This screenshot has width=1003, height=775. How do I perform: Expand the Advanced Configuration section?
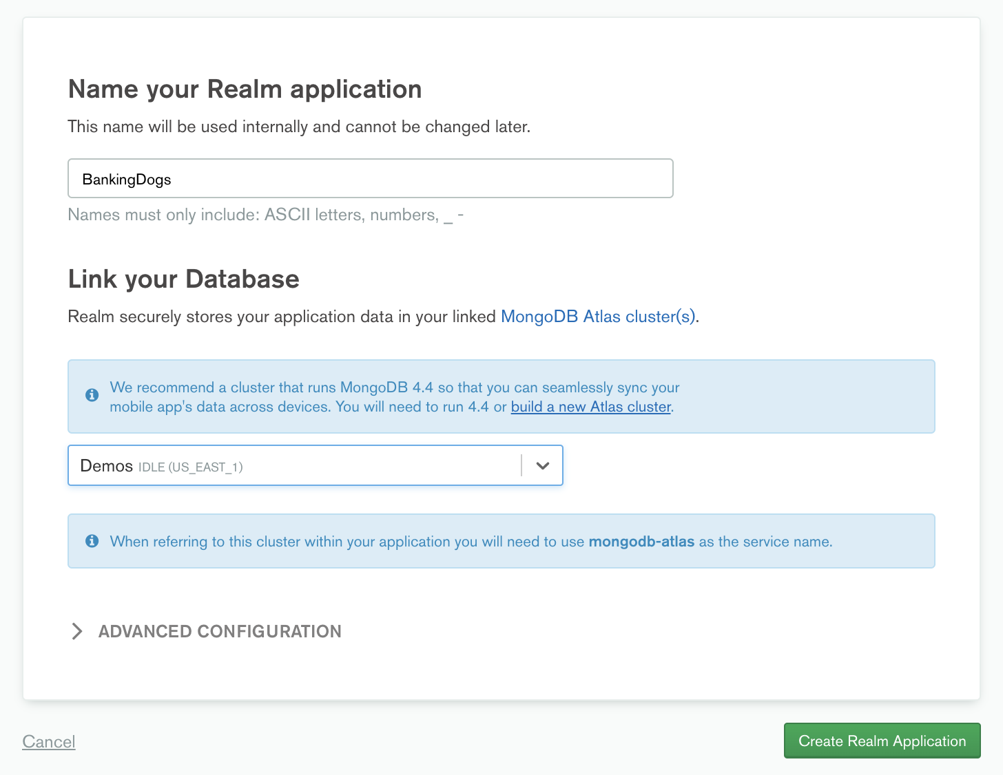(207, 631)
